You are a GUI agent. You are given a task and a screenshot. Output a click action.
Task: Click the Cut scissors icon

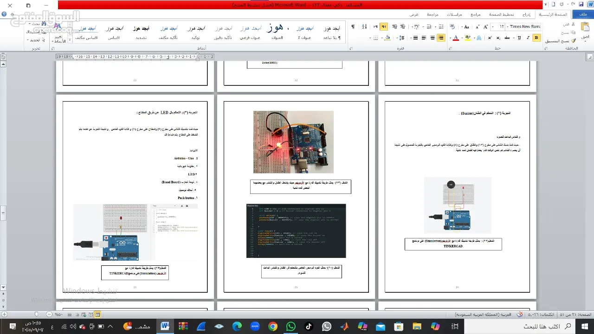(x=573, y=24)
